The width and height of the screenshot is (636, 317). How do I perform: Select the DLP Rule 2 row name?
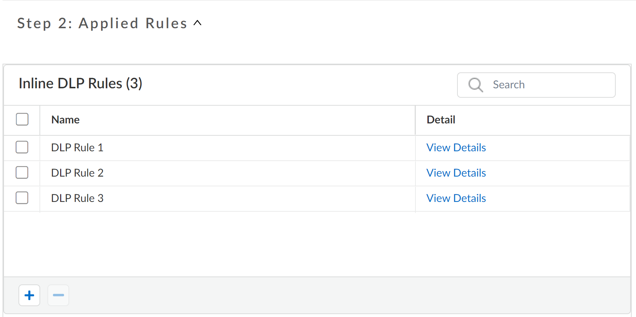77,173
